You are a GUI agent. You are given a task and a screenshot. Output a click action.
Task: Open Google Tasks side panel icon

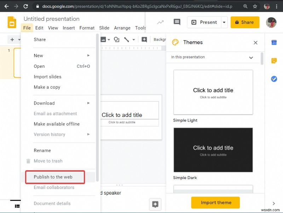[274, 79]
